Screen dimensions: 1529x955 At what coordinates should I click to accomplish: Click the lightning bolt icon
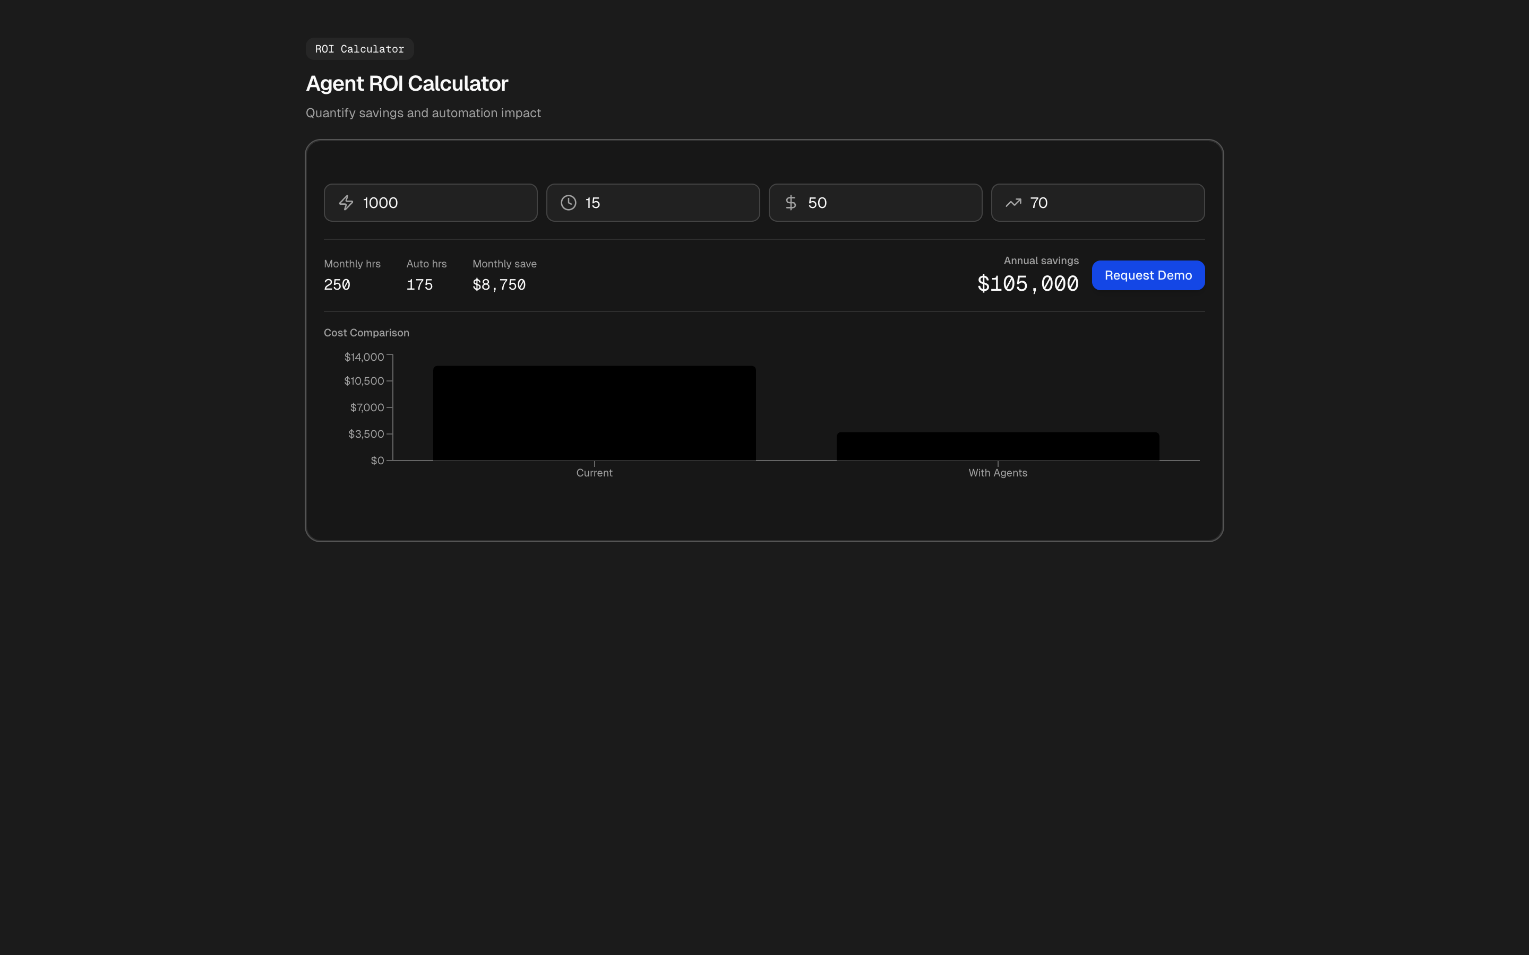[x=346, y=203]
